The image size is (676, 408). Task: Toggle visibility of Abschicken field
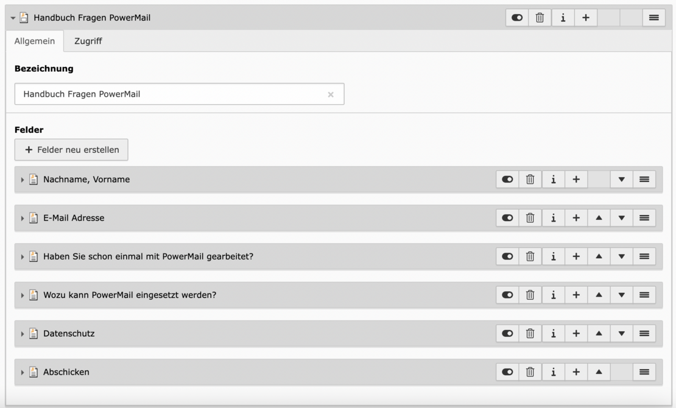pos(507,372)
